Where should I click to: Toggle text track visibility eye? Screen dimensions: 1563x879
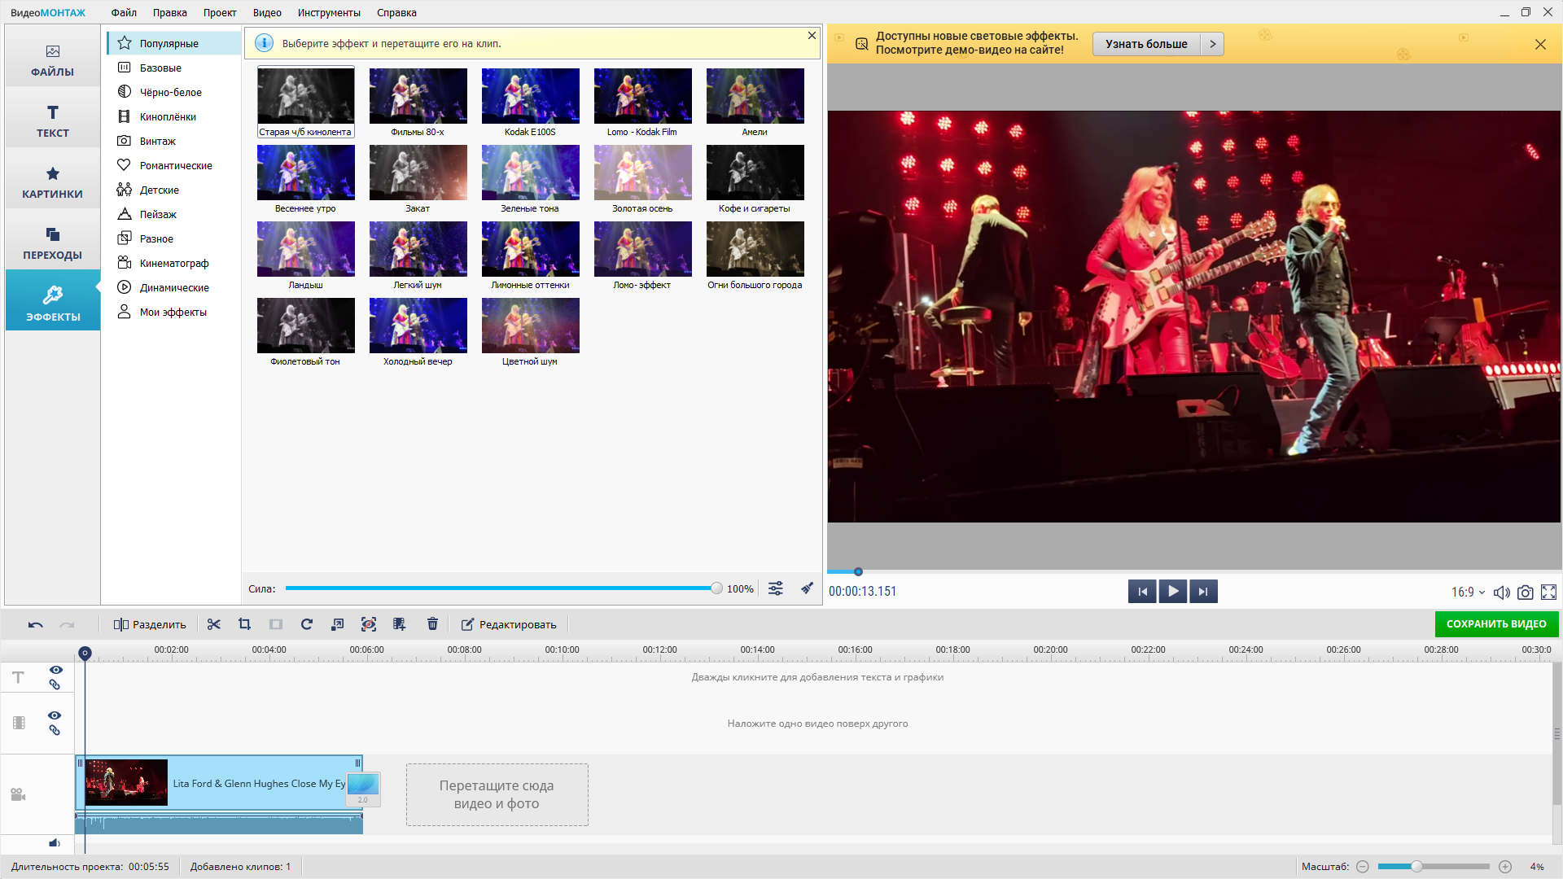pyautogui.click(x=55, y=670)
